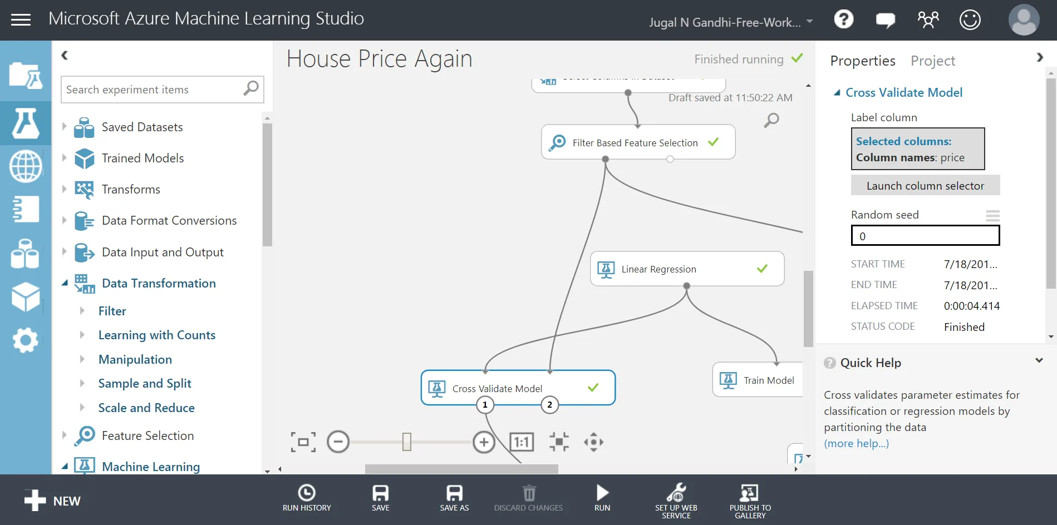
Task: Switch to the Project tab
Action: coord(933,61)
